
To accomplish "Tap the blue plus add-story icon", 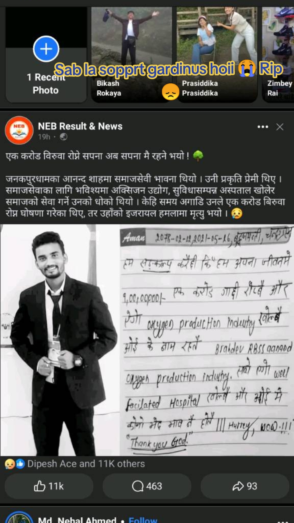I will (x=46, y=49).
